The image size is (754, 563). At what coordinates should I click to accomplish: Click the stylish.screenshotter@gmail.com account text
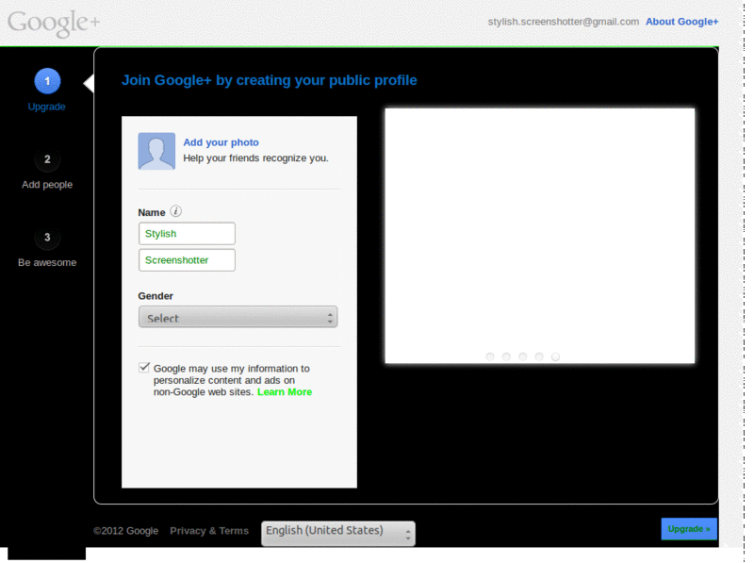(x=564, y=22)
